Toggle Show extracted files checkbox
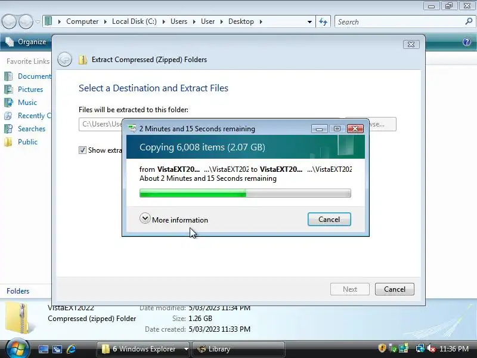The width and height of the screenshot is (477, 358). click(82, 150)
